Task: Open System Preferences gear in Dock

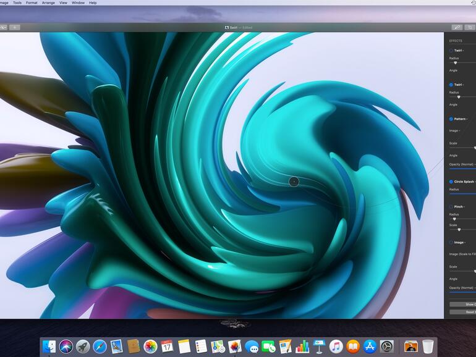Action: tap(387, 346)
